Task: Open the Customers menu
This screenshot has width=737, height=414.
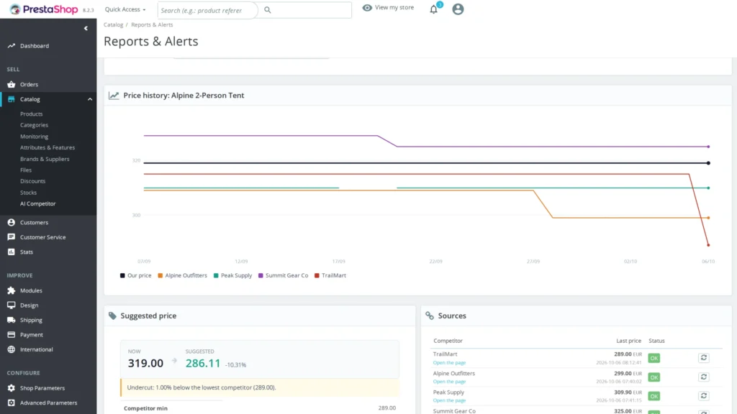Action: pyautogui.click(x=34, y=223)
